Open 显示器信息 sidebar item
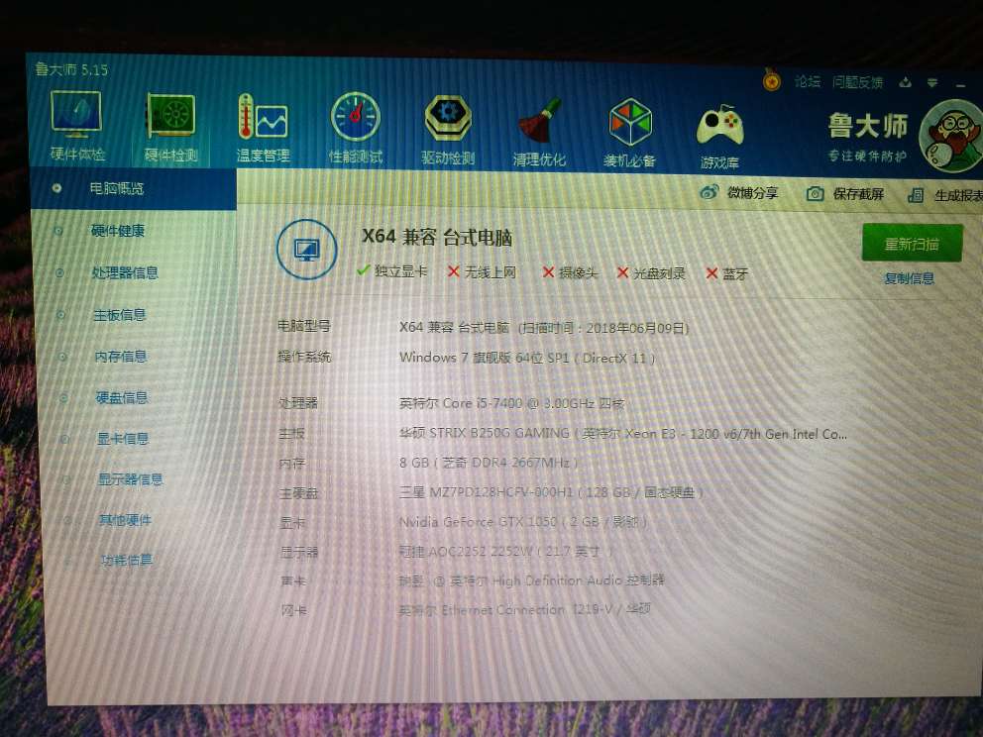The height and width of the screenshot is (737, 983). point(131,479)
